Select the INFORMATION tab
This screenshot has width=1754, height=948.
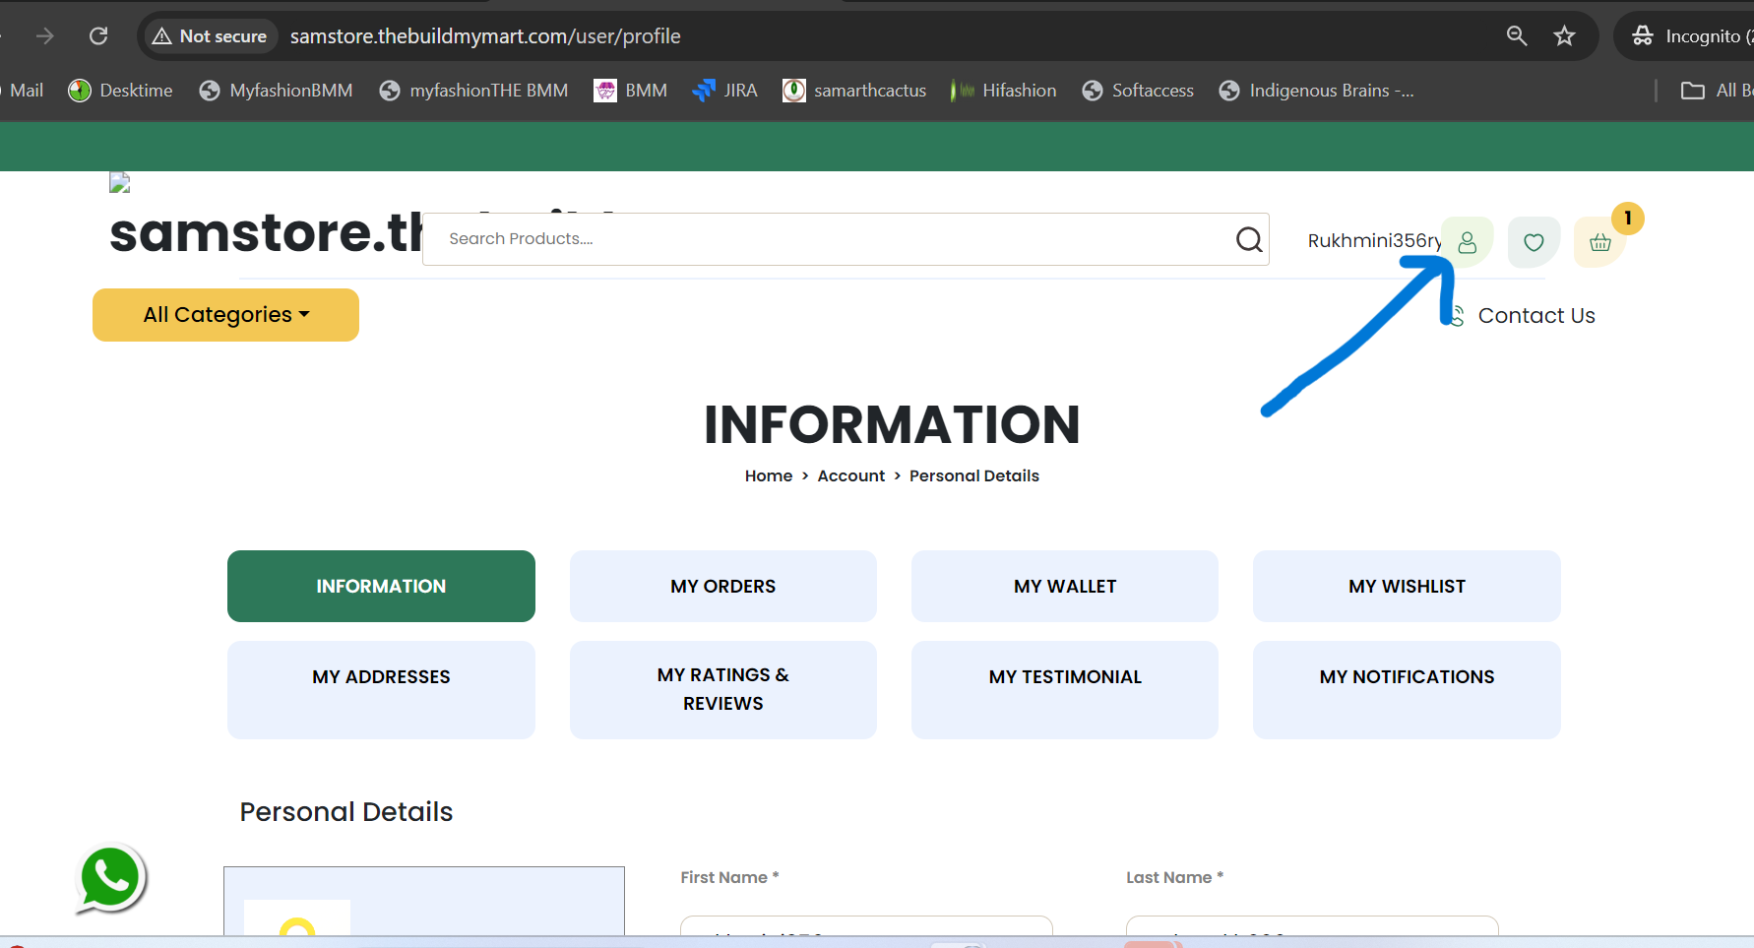click(x=381, y=586)
